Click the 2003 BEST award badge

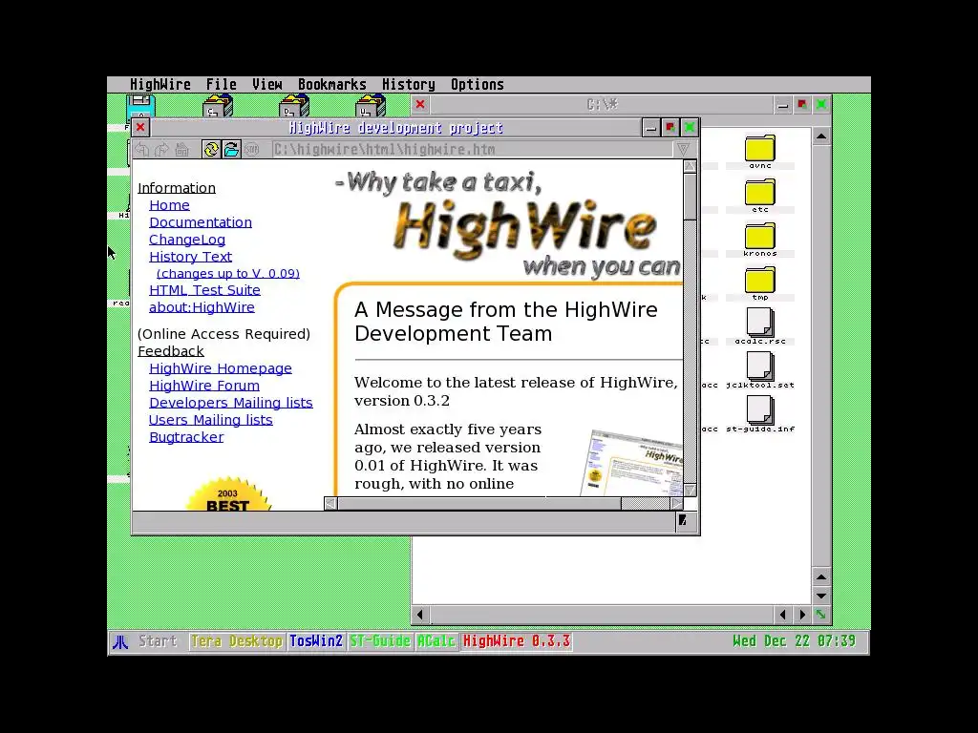click(227, 495)
